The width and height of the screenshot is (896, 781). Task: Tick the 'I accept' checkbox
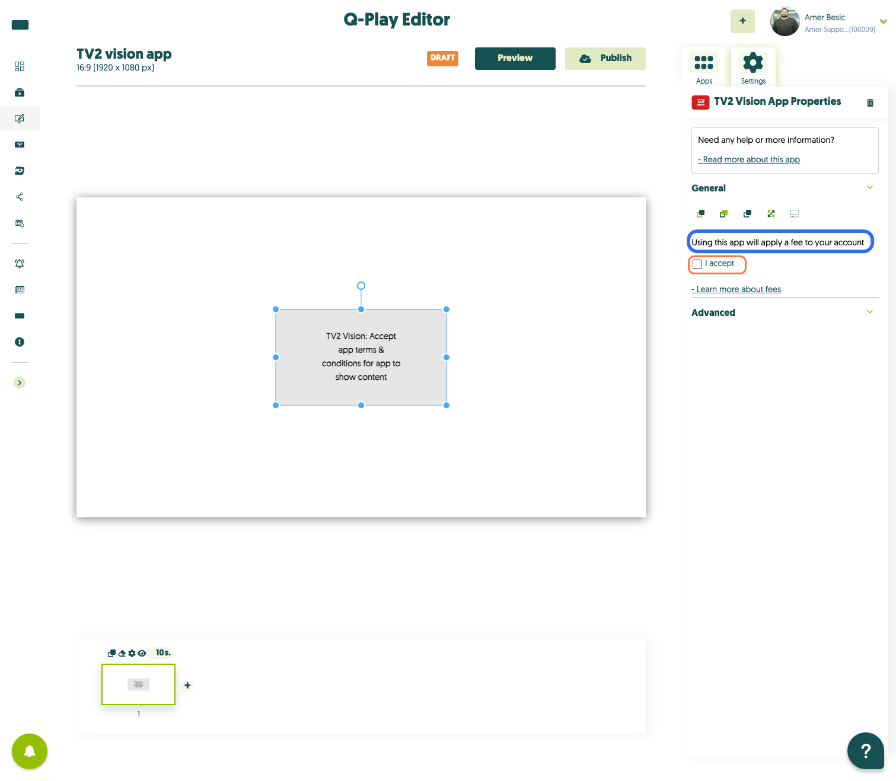pos(697,264)
